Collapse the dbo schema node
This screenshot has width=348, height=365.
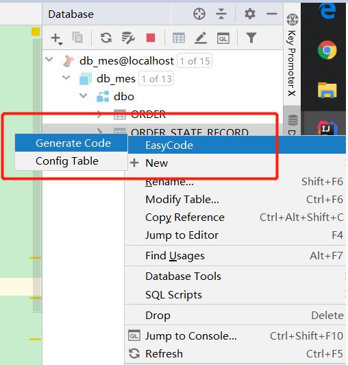pos(83,95)
